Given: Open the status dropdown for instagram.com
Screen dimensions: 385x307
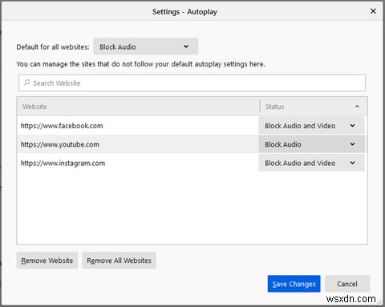Looking at the screenshot, I should point(311,163).
